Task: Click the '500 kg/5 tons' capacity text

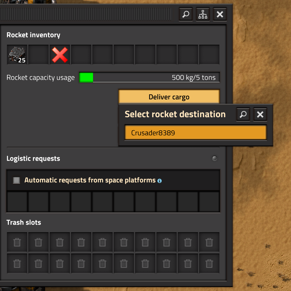Action: coord(194,77)
